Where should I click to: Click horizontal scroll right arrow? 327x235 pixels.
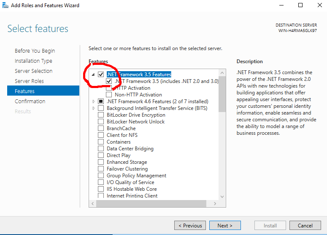pos(215,203)
